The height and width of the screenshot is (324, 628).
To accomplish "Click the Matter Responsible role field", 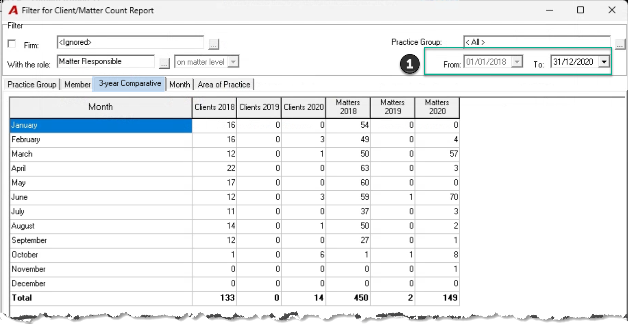I will coord(106,61).
